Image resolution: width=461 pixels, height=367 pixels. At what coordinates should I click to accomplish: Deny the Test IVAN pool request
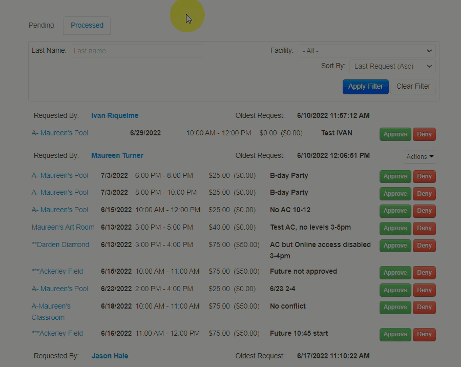pos(424,134)
